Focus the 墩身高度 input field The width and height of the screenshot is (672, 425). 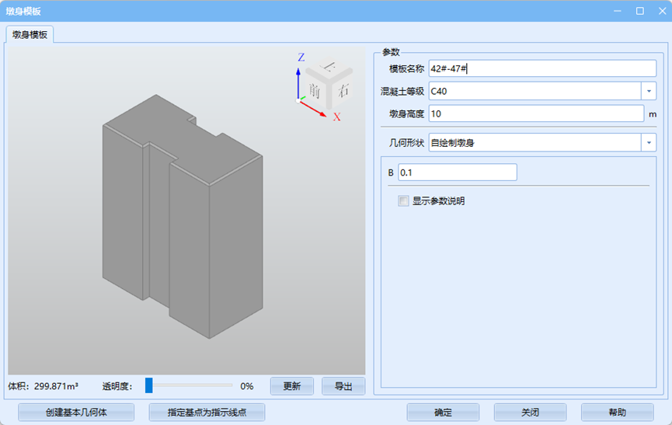pyautogui.click(x=536, y=114)
